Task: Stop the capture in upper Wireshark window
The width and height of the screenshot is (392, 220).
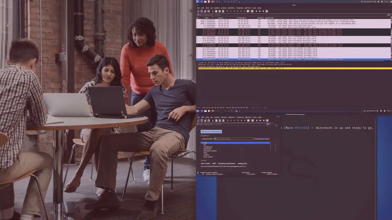Action: tap(202, 11)
